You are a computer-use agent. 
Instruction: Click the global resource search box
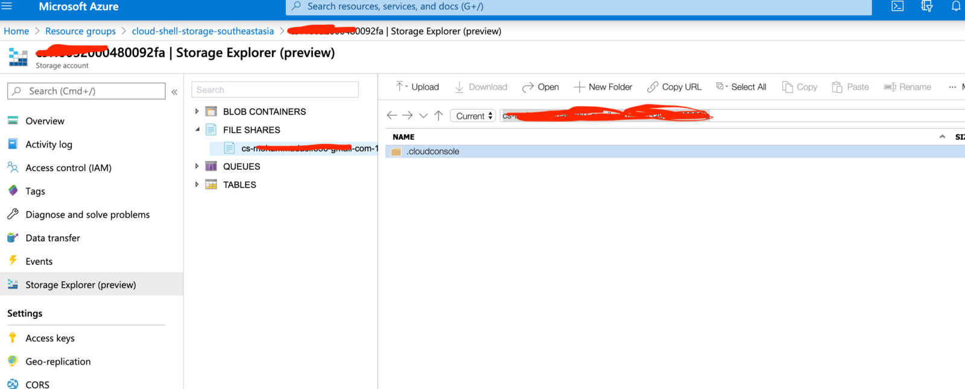(x=578, y=7)
